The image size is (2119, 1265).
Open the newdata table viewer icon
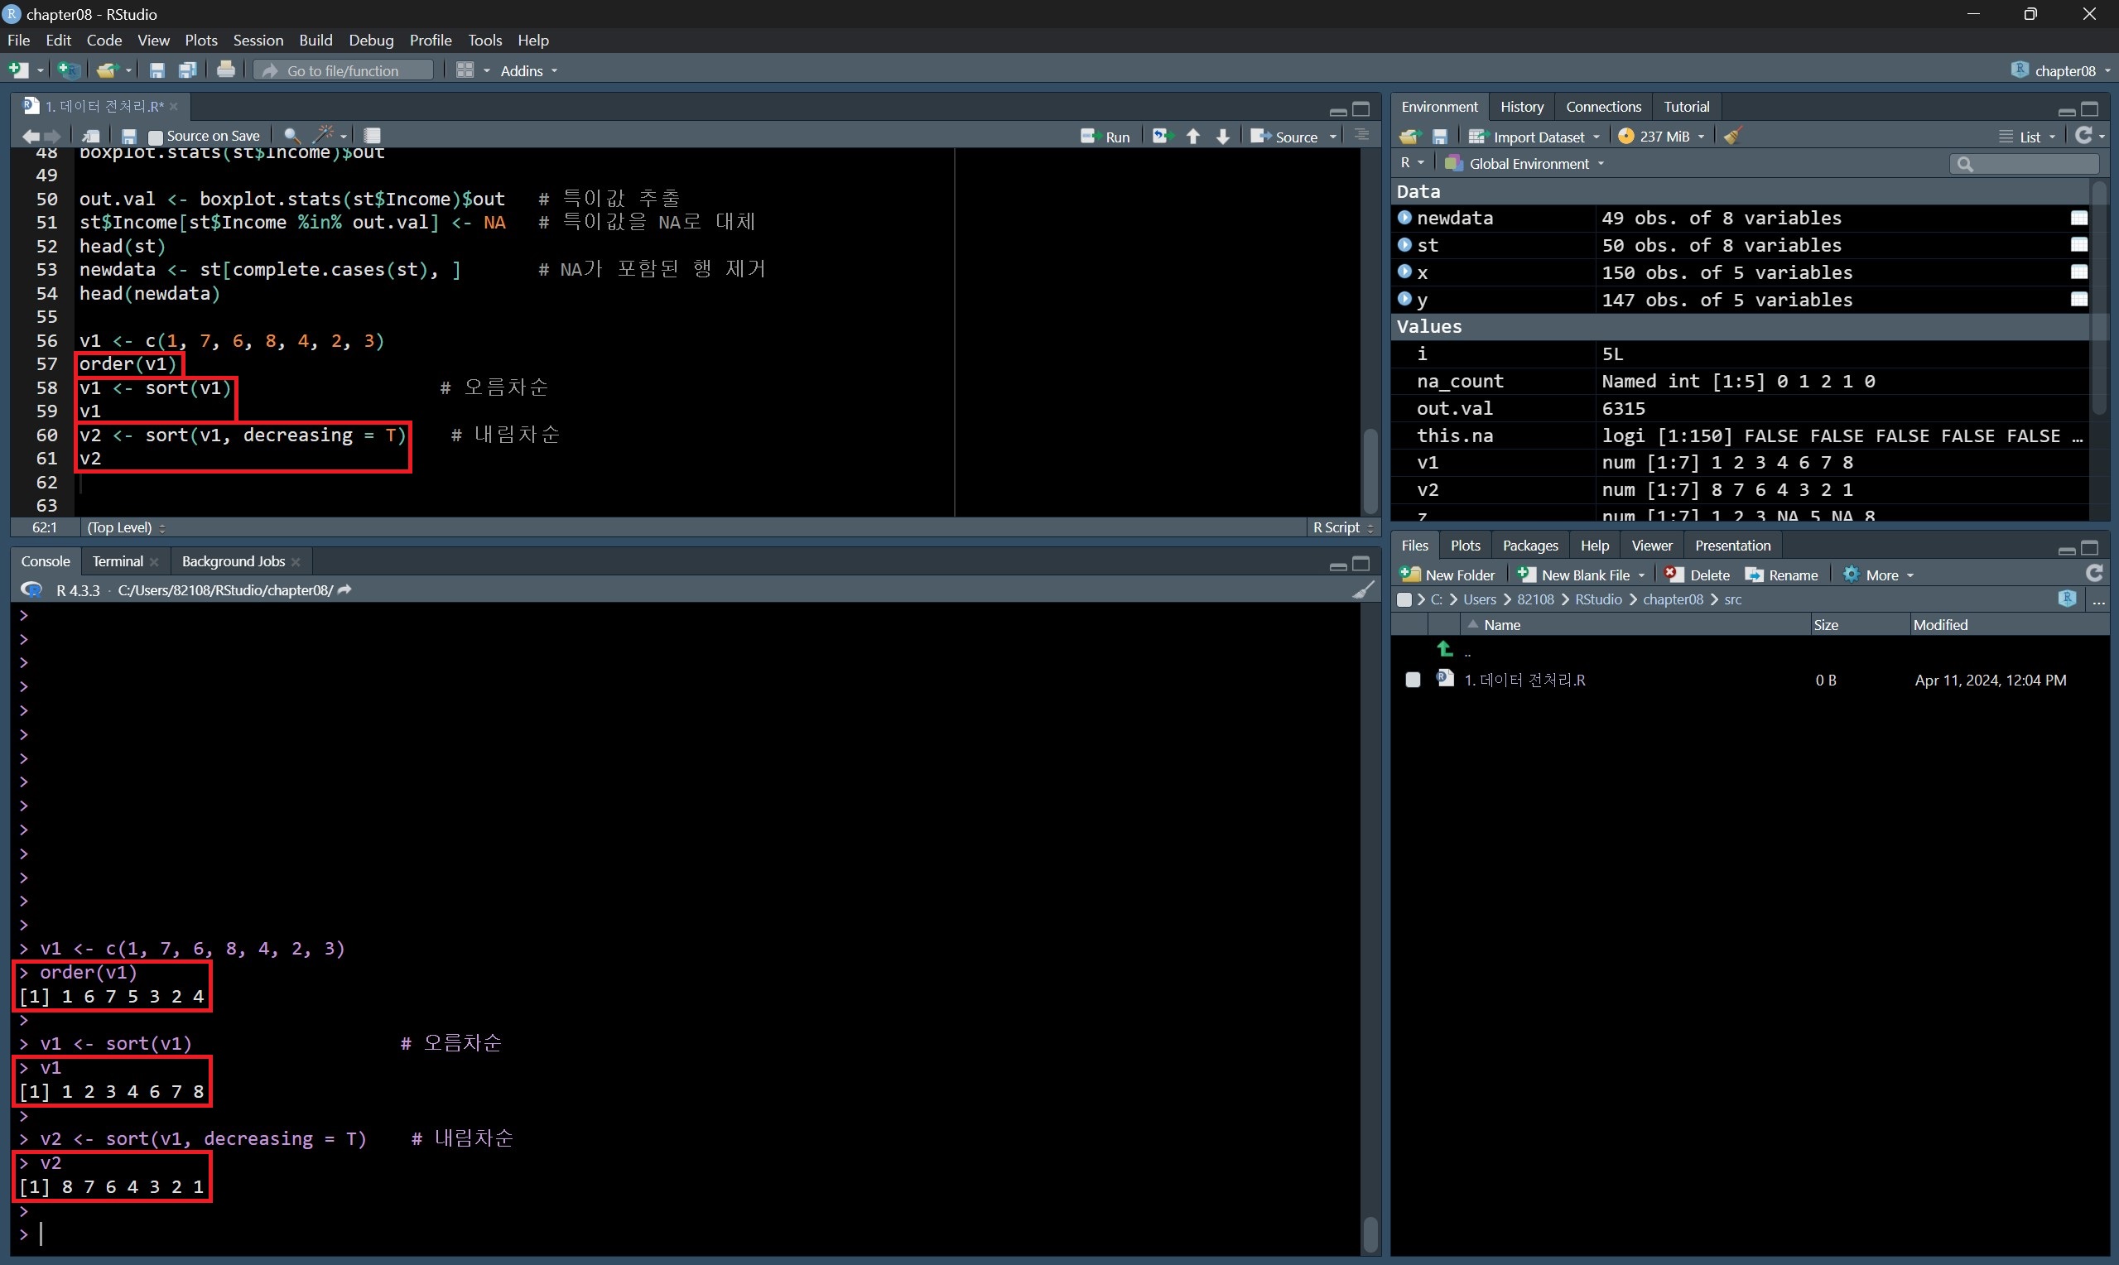[2078, 219]
